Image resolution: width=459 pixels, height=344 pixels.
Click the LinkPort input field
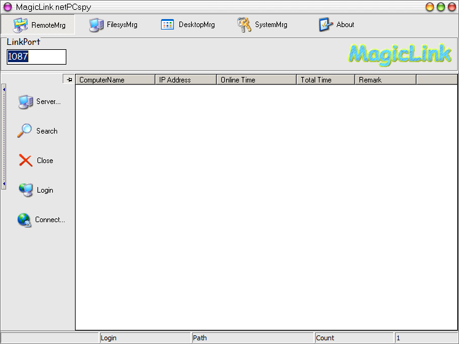pos(36,57)
